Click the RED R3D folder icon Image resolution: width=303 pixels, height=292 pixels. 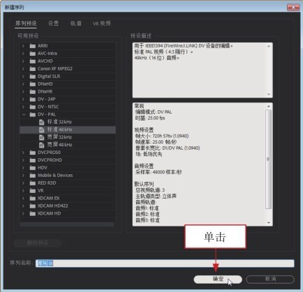pyautogui.click(x=33, y=183)
